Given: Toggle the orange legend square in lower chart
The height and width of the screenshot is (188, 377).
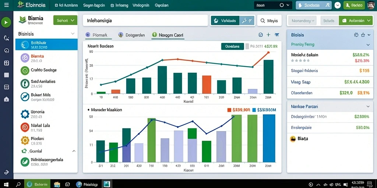Looking at the screenshot, I should 229,110.
